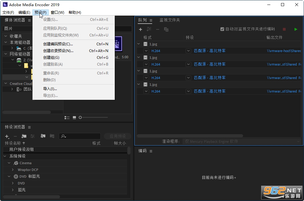
Task: Click the first H.264 format link
Action: (x=156, y=51)
